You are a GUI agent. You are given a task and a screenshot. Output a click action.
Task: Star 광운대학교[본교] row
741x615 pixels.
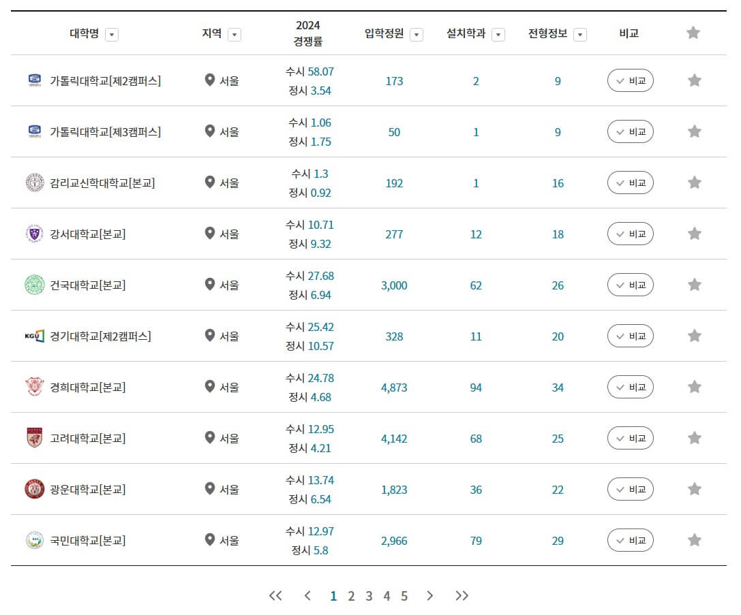pyautogui.click(x=694, y=489)
